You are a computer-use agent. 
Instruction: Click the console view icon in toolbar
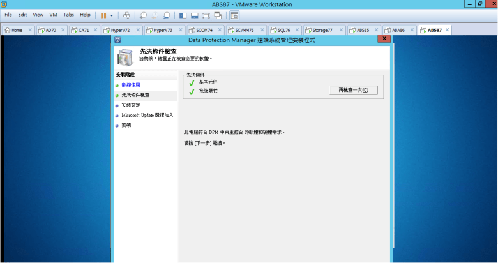(x=234, y=15)
